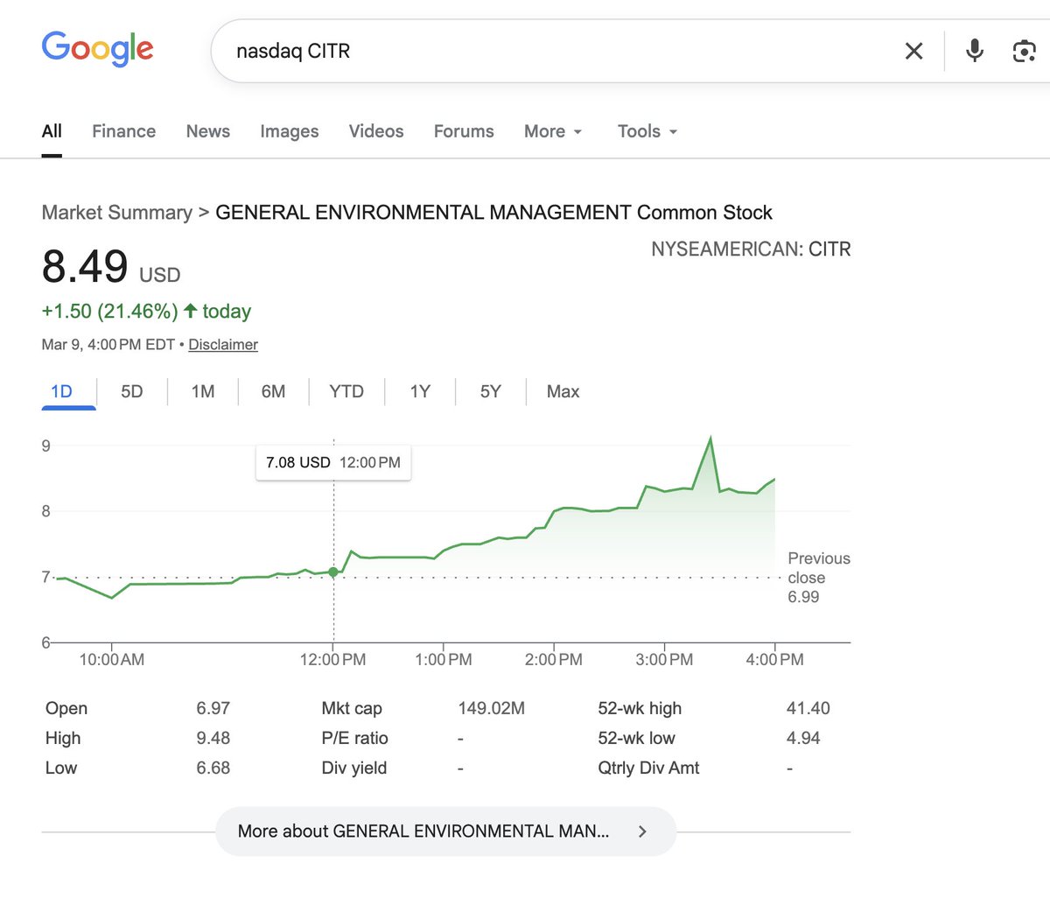Go to Google home via logo

(98, 50)
